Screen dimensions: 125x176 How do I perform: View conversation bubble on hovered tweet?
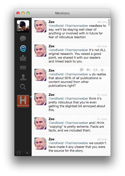point(82,70)
